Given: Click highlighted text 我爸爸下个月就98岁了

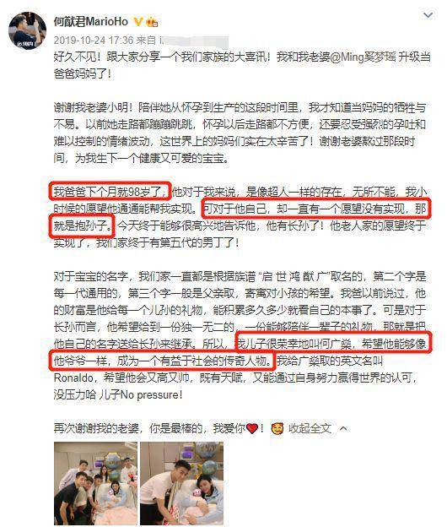Looking at the screenshot, I should coord(110,192).
